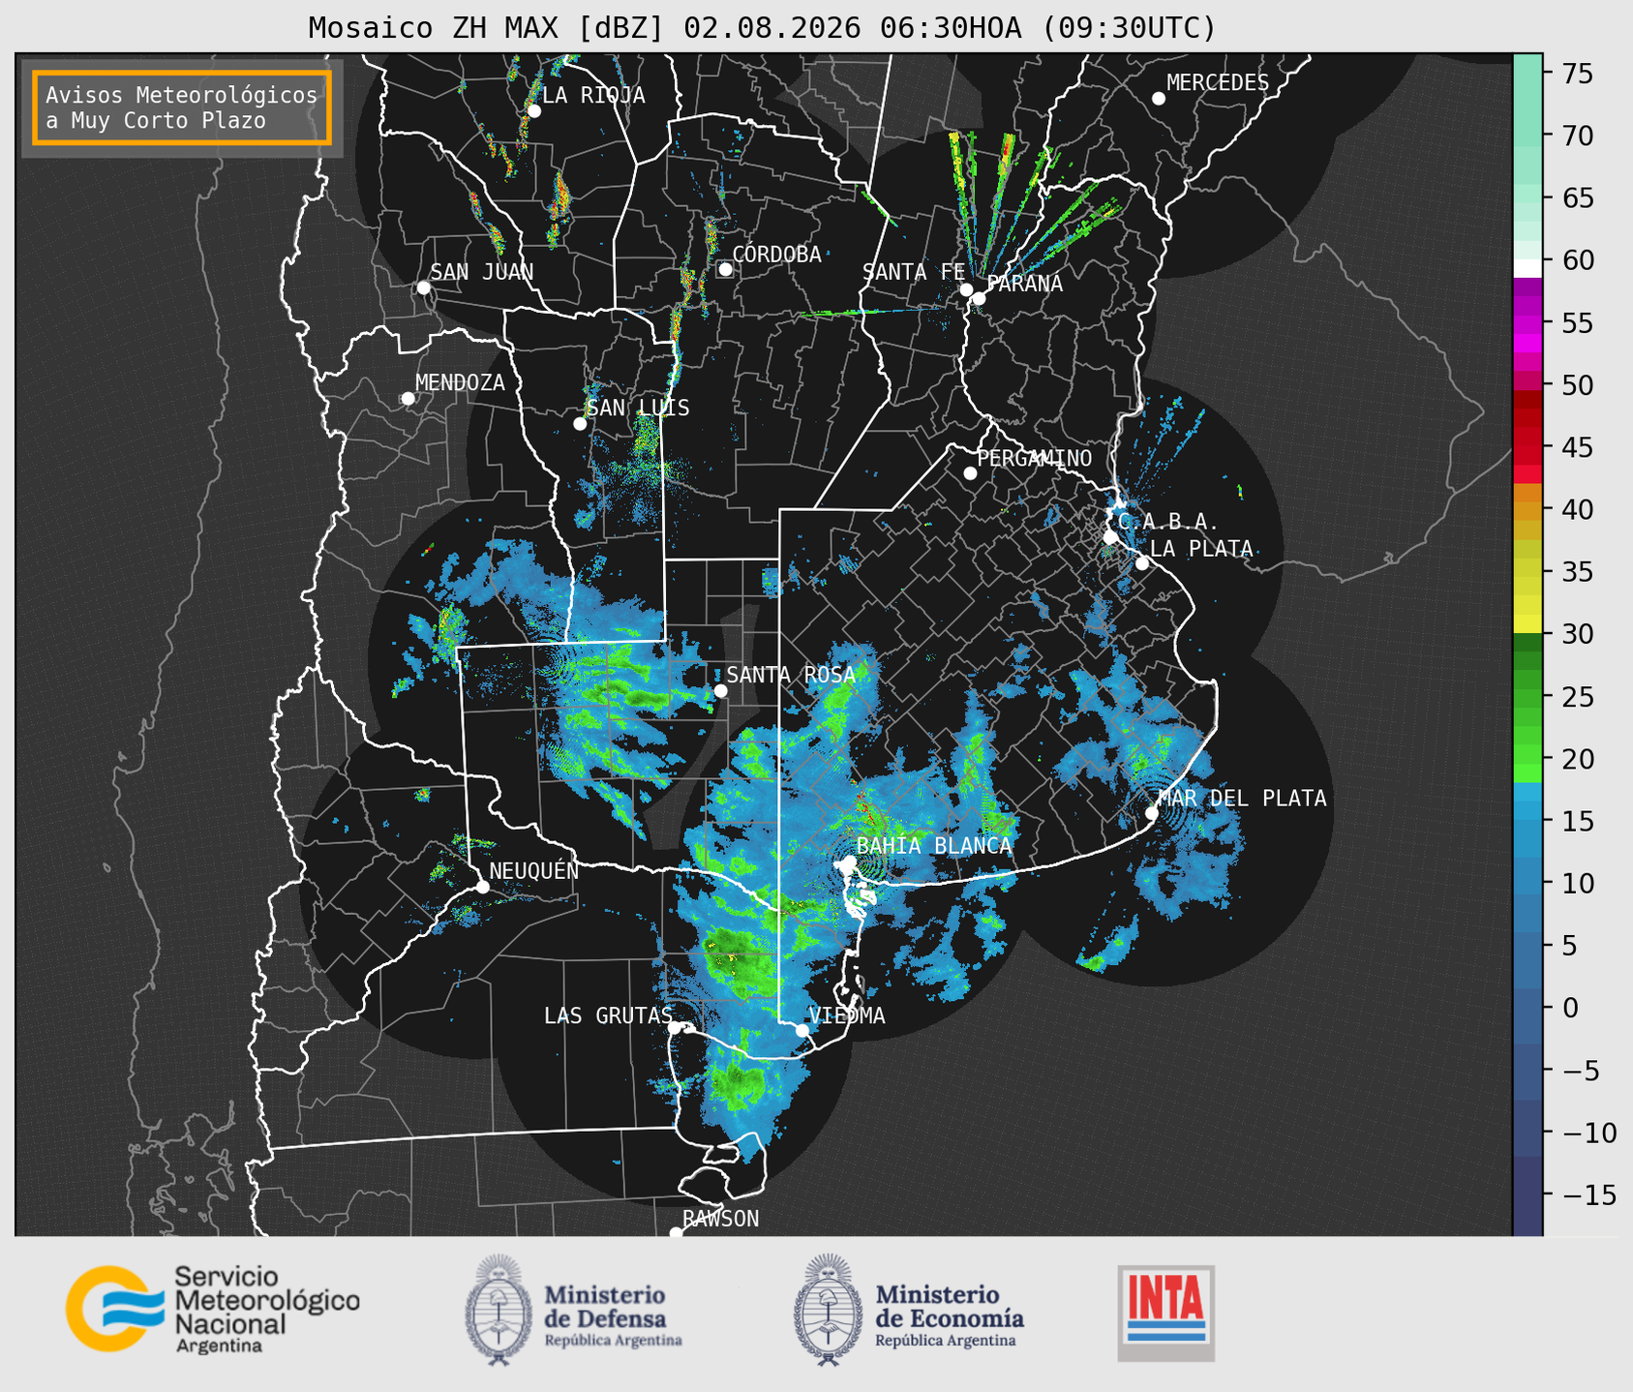Click the Mar del Plata marker dot
1633x1392 pixels.
[x=1151, y=812]
